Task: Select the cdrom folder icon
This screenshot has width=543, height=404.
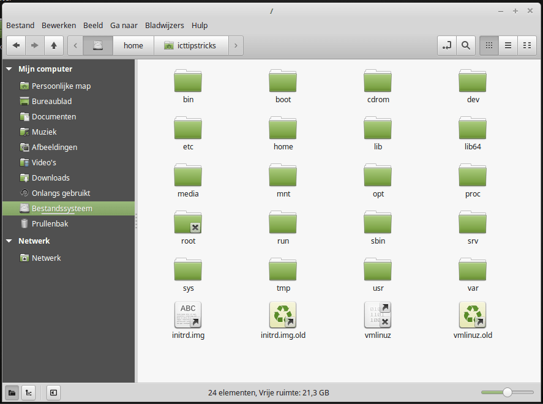Action: tap(378, 81)
